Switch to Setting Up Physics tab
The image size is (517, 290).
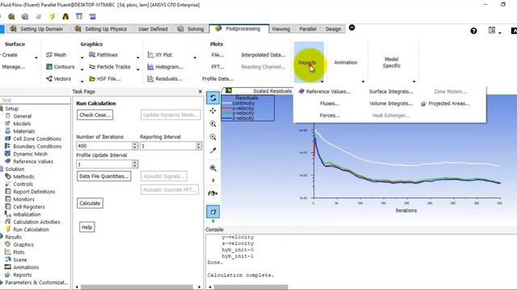point(101,29)
